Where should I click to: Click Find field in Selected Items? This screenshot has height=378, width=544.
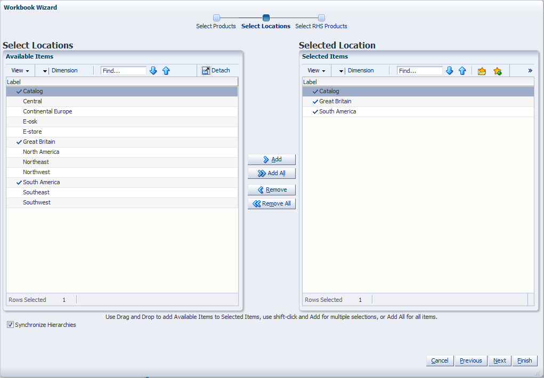420,71
